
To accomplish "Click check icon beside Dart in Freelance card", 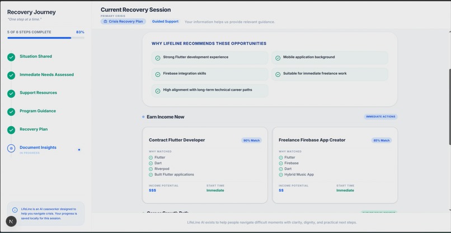I will 281,169.
